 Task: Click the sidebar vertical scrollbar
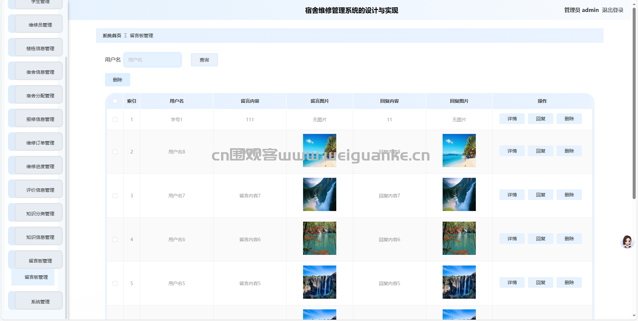coord(66,188)
